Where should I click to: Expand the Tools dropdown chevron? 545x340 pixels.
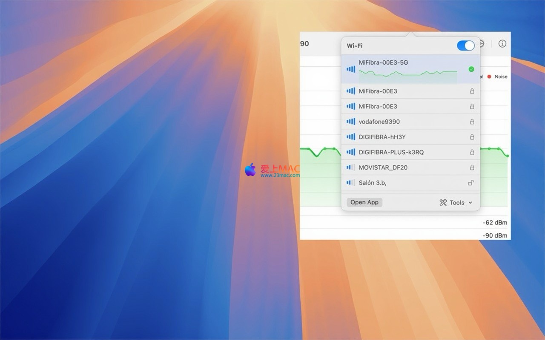[x=470, y=203]
